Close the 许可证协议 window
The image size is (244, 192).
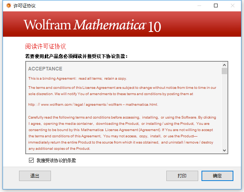[233, 6]
